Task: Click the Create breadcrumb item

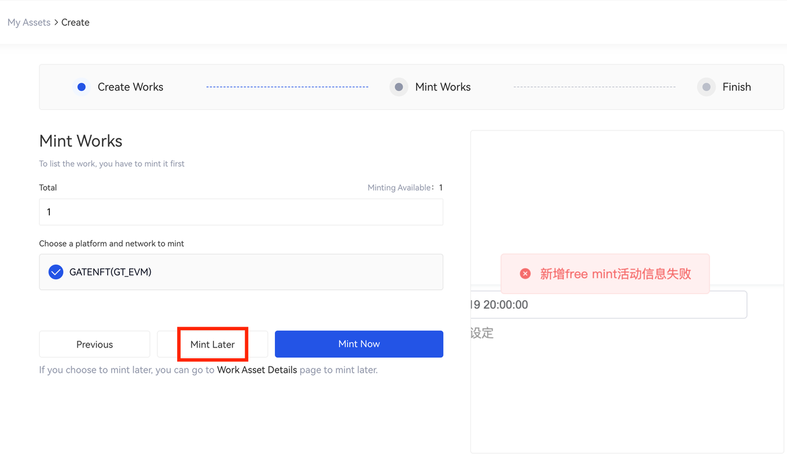Action: (x=76, y=22)
